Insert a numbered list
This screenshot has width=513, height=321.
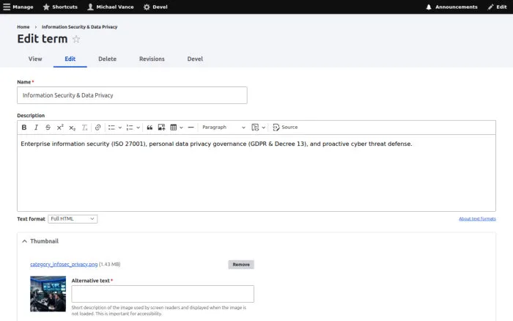click(x=130, y=128)
